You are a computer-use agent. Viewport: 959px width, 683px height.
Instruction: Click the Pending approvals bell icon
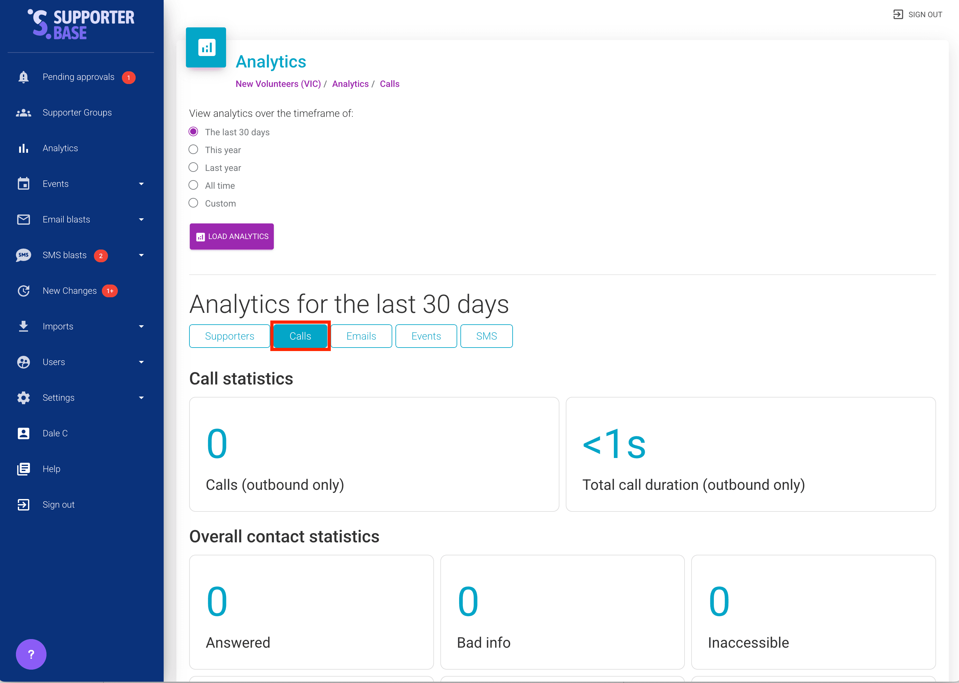coord(24,77)
